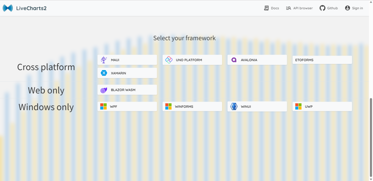Click the WinUI blue logo icon

point(234,106)
